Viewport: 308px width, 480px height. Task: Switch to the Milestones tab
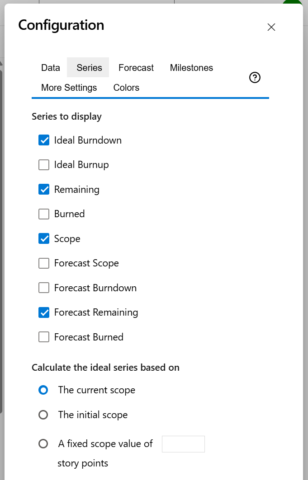[191, 67]
